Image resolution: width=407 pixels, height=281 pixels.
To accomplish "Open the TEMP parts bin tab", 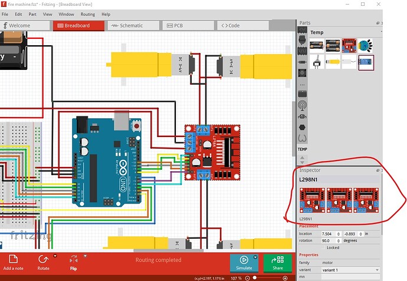I will click(302, 149).
